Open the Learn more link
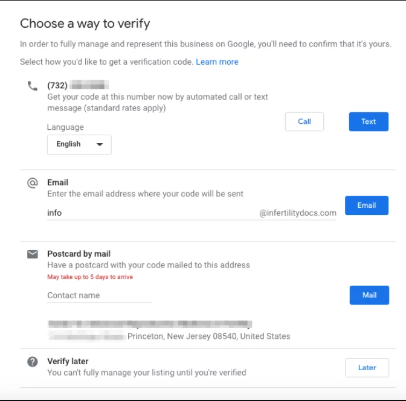Viewport: 406px width, 401px height. [217, 62]
